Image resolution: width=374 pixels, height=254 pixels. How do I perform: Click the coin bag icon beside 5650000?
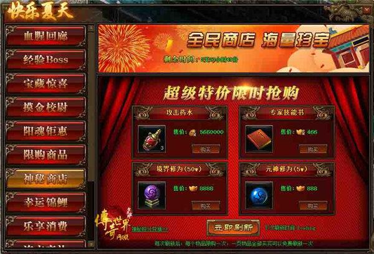193,133
